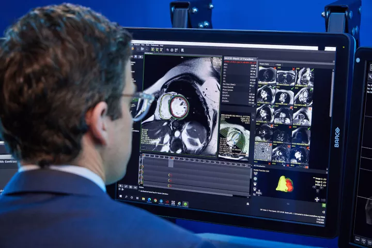This screenshot has height=248, width=372.
Task: Click the circular tool button below the timeline
Action: click(x=131, y=187)
